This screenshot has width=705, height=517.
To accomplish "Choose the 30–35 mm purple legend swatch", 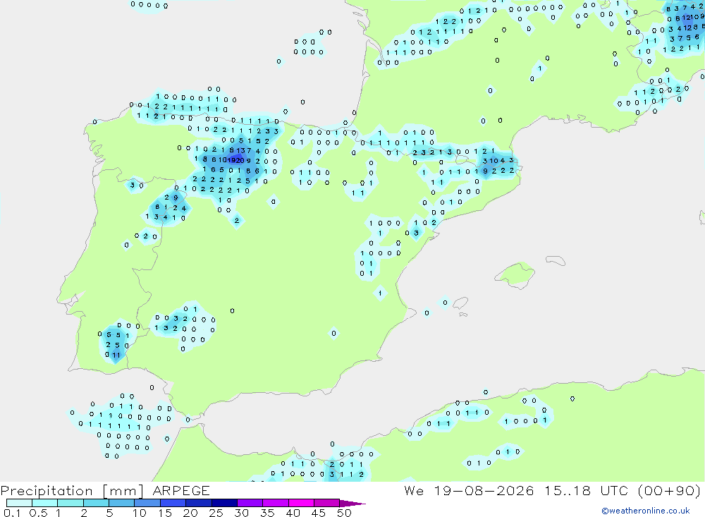I will [250, 503].
